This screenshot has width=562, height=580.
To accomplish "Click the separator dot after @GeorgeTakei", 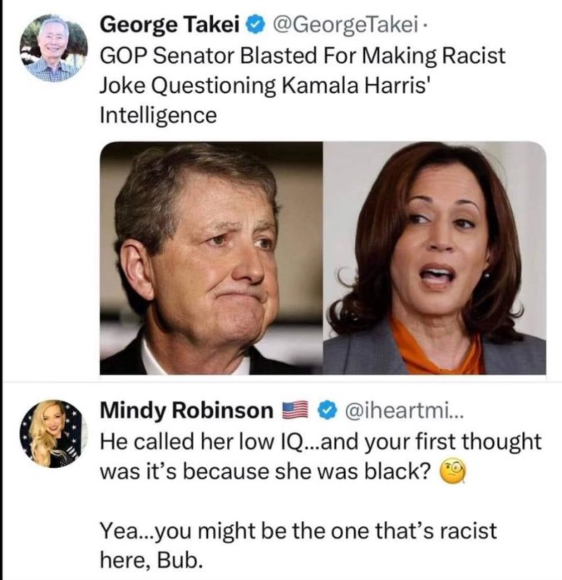I will point(423,26).
